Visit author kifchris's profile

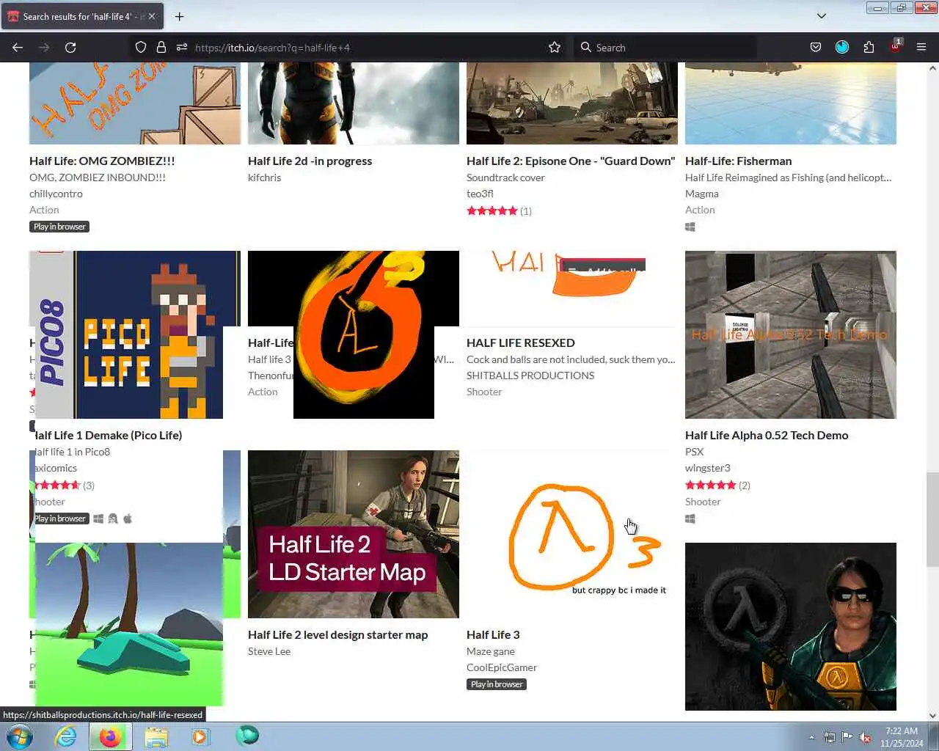click(264, 177)
